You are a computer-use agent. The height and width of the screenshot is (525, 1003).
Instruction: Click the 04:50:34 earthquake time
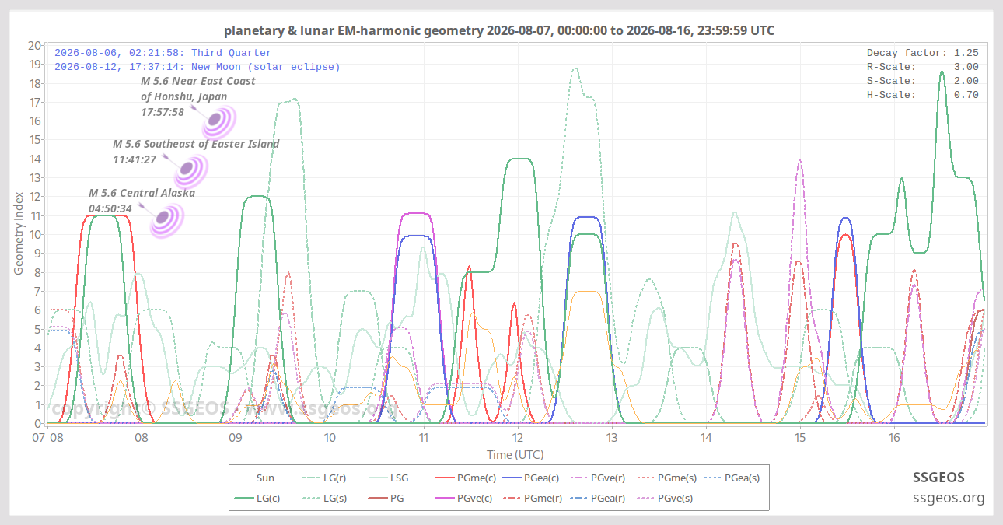click(x=110, y=208)
